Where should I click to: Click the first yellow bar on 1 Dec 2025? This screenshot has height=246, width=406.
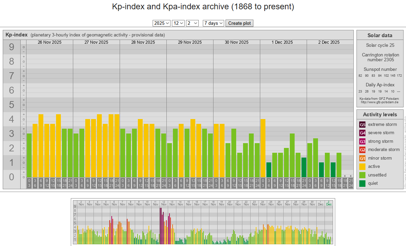point(263,148)
